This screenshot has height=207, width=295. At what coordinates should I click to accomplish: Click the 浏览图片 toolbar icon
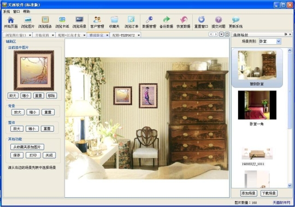(28, 22)
